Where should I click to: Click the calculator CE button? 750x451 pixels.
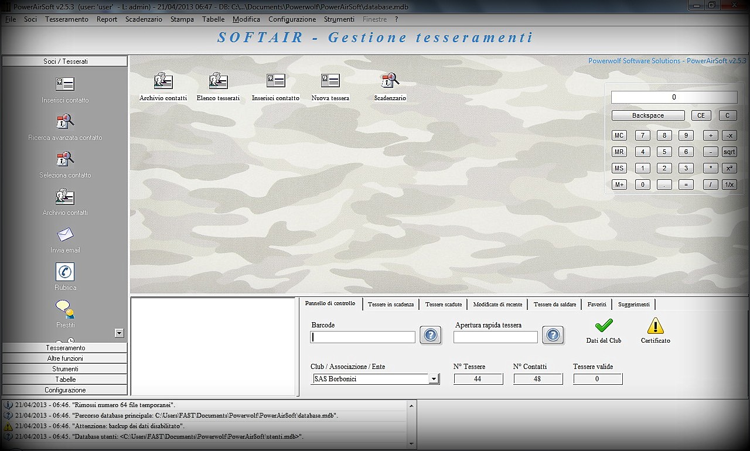[701, 115]
